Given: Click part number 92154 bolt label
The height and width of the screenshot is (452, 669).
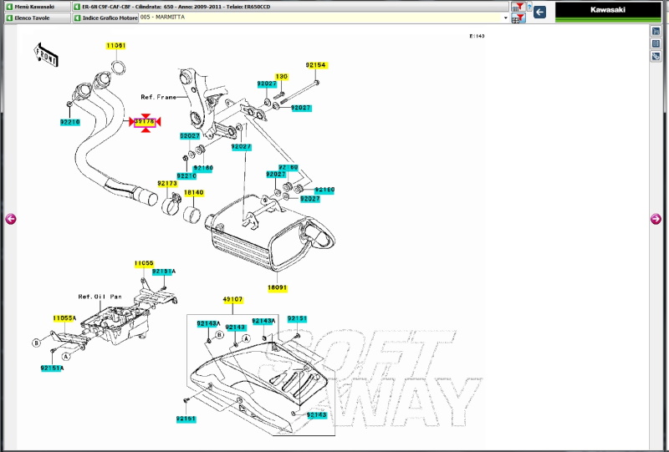Looking at the screenshot, I should (x=315, y=65).
